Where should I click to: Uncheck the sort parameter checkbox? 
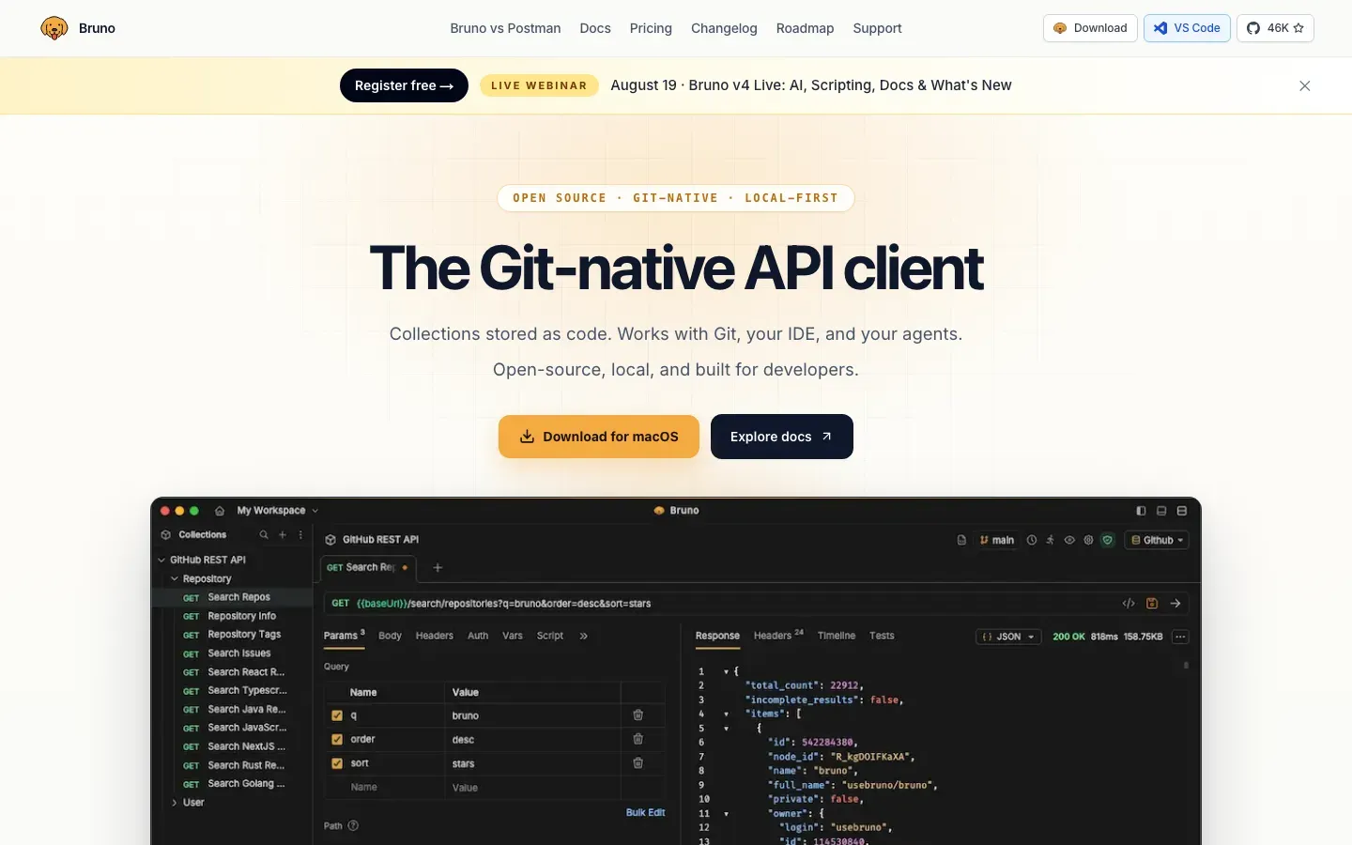coord(337,763)
